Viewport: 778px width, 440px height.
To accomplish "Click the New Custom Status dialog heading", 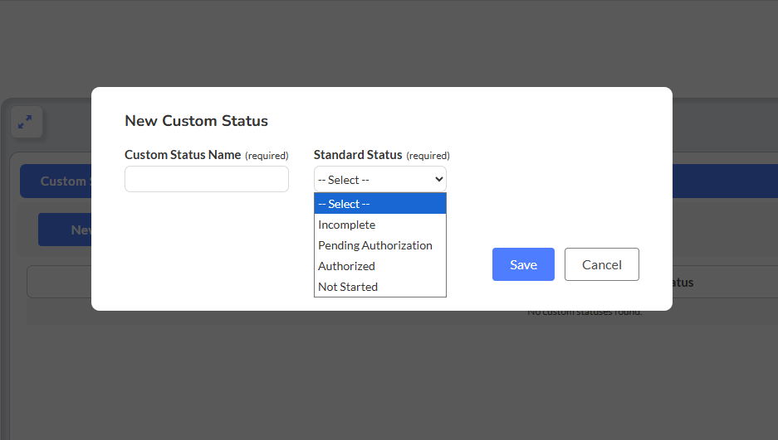I will (x=196, y=121).
